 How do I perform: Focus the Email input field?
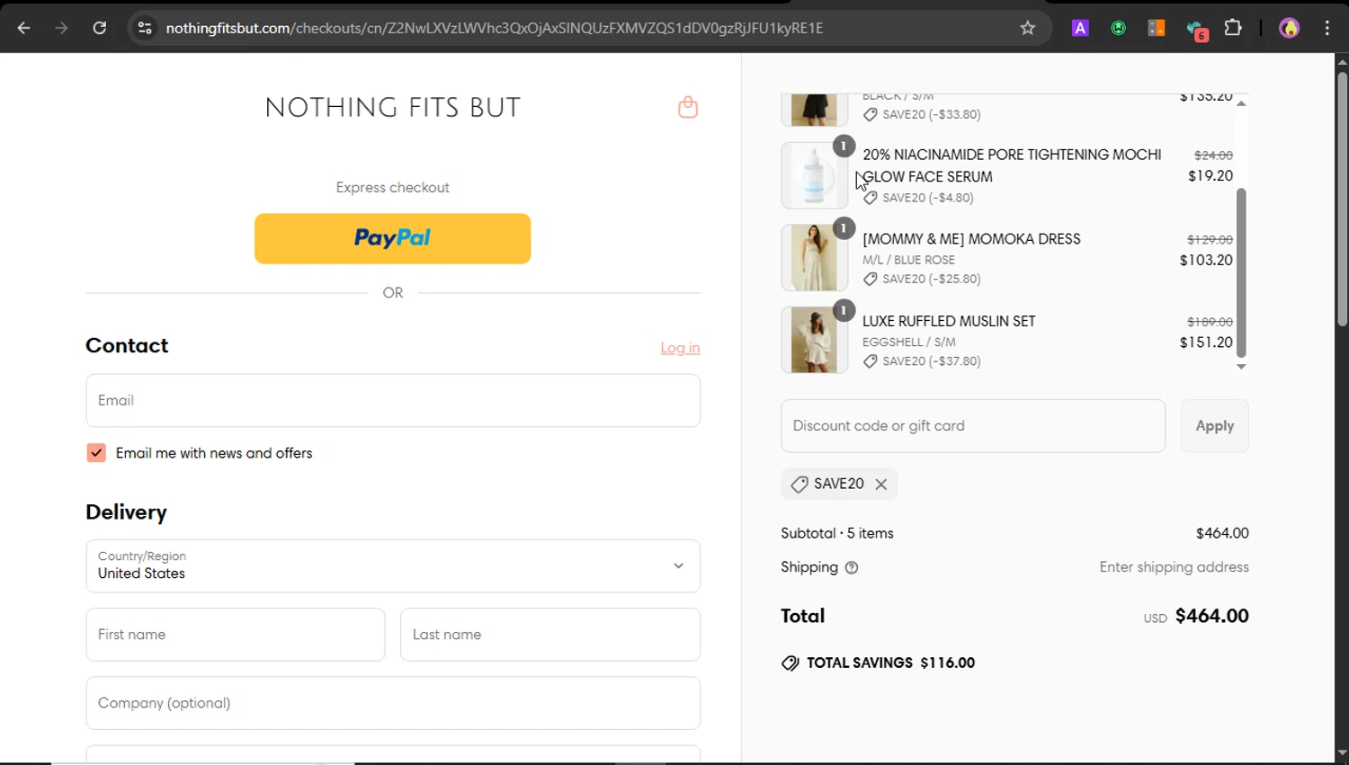(x=393, y=400)
